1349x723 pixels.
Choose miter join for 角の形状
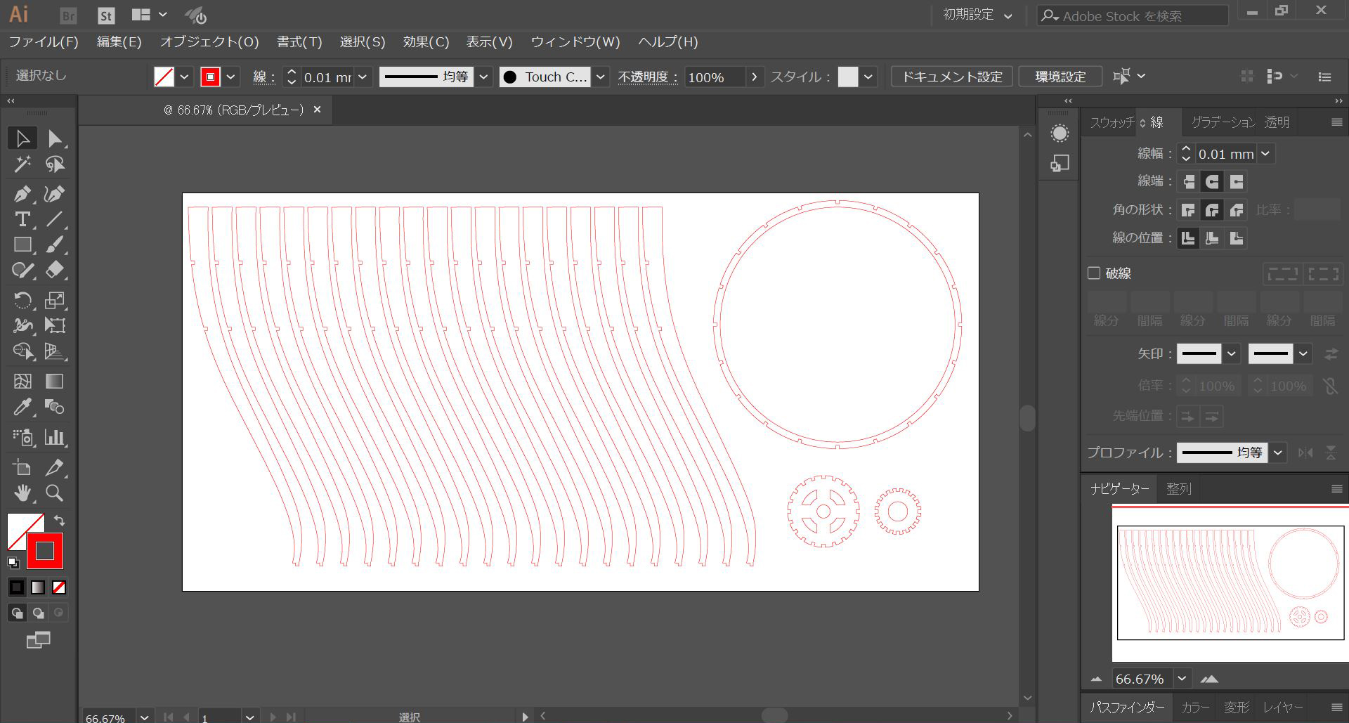point(1188,210)
